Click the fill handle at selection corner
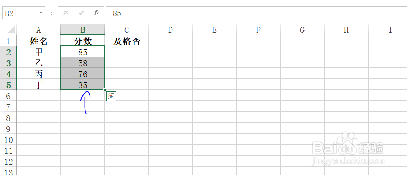Viewport: 407px width, 175px height. point(105,90)
